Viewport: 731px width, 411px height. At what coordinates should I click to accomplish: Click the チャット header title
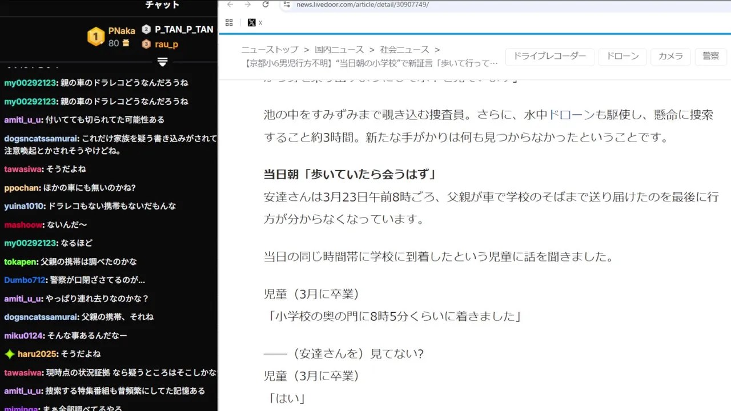[x=163, y=5]
